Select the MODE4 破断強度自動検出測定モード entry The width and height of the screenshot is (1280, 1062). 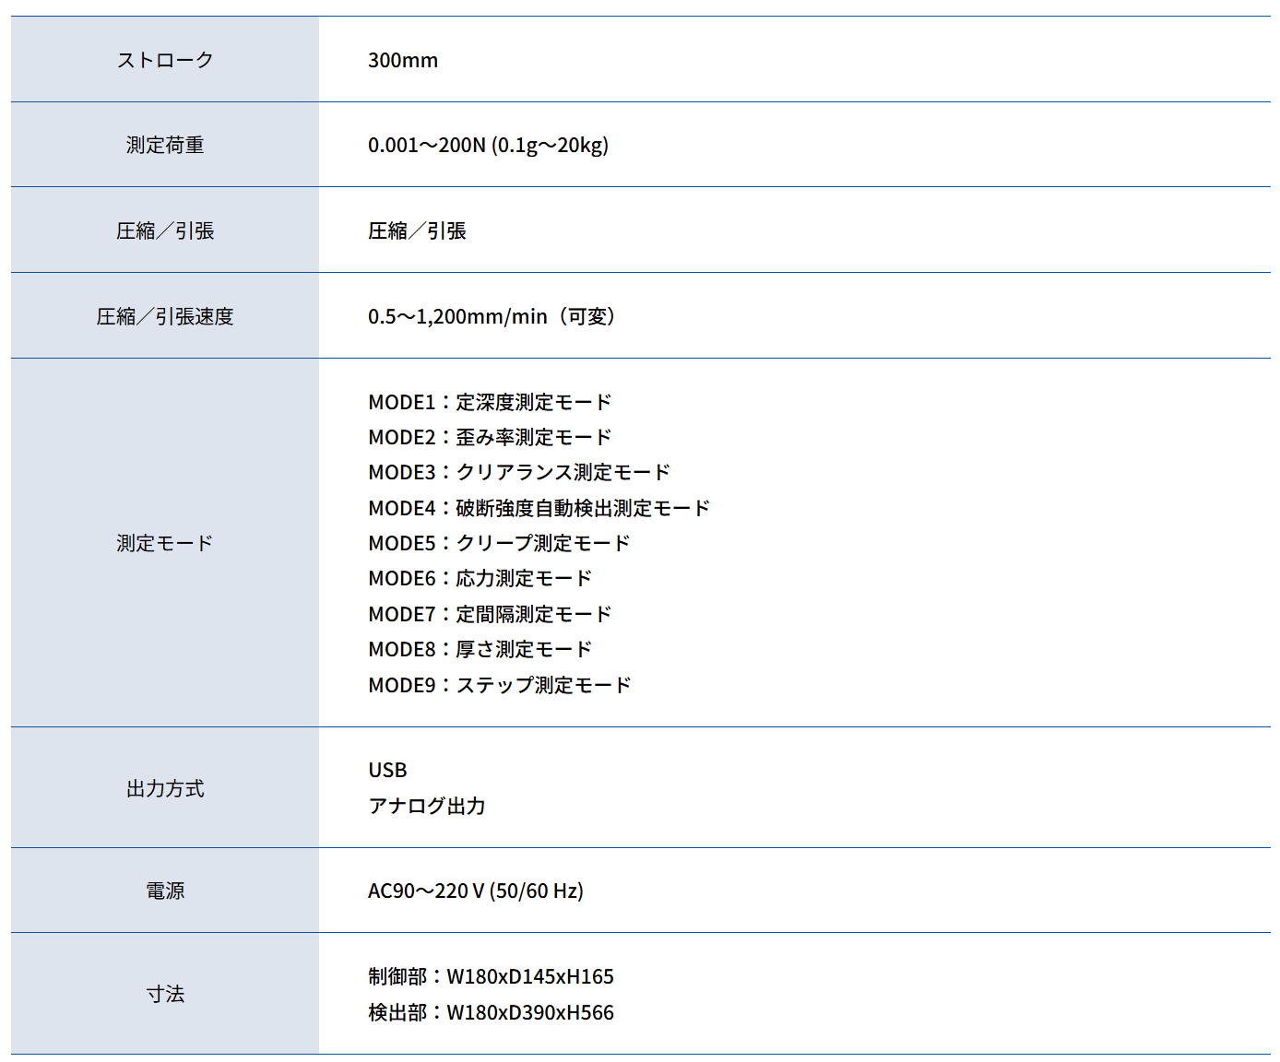(539, 507)
